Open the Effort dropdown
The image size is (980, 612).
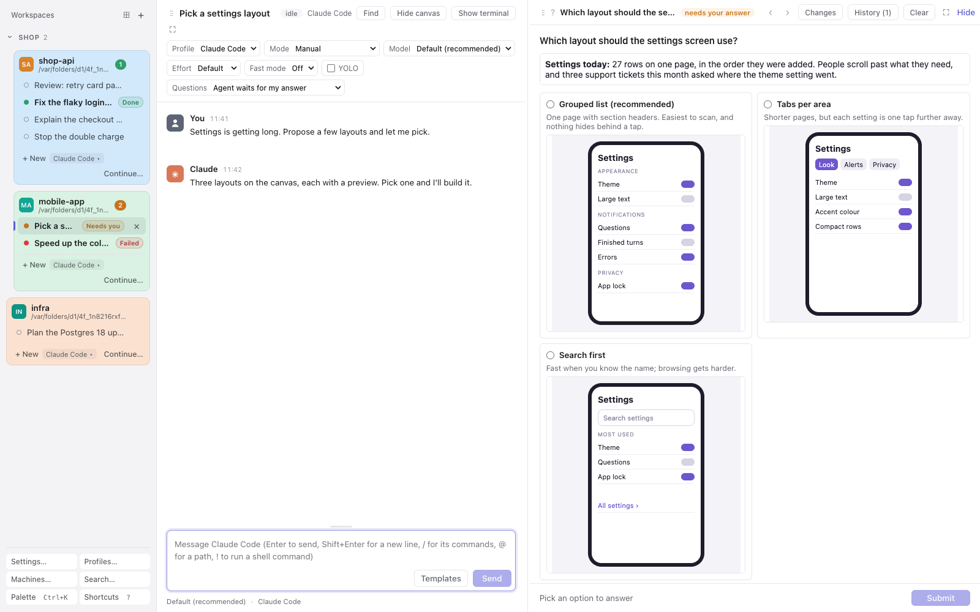tap(203, 69)
